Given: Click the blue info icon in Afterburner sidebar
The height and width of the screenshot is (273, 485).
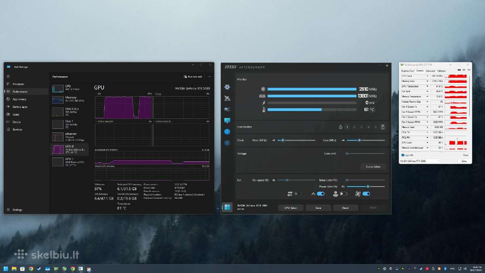Looking at the screenshot, I should [227, 132].
